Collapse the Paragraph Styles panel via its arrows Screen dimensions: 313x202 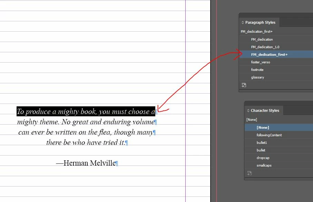[x=243, y=22]
